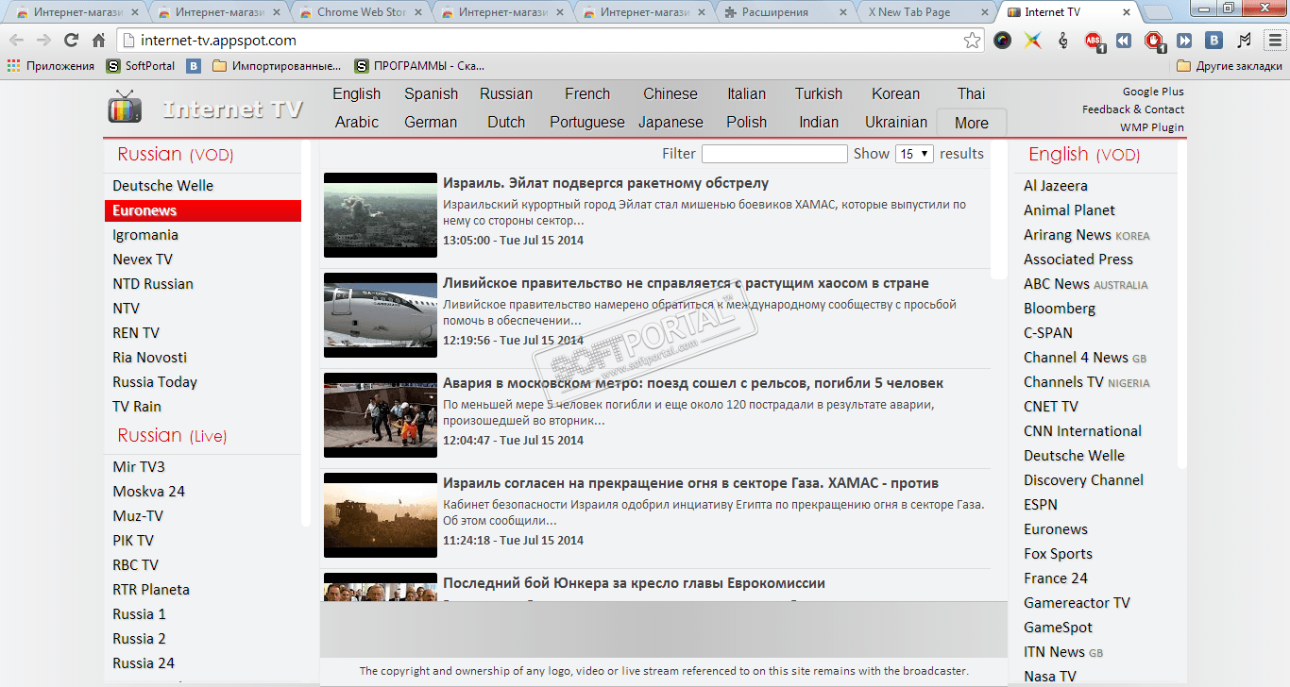Image resolution: width=1290 pixels, height=687 pixels.
Task: Open the Discovery Channel link
Action: [1083, 480]
